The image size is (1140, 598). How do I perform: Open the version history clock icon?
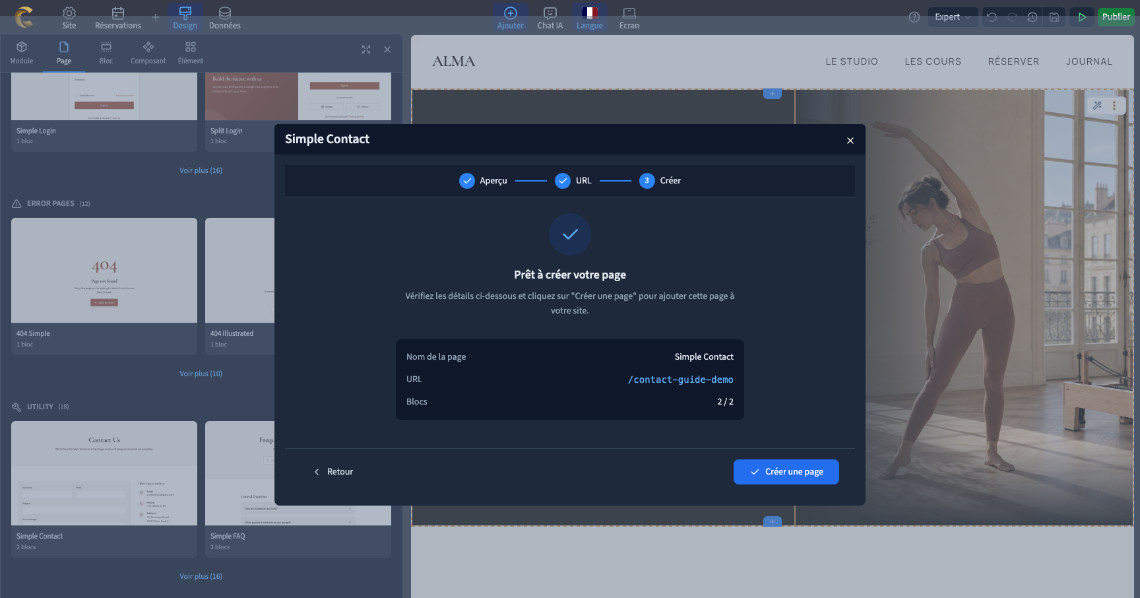(x=1032, y=17)
